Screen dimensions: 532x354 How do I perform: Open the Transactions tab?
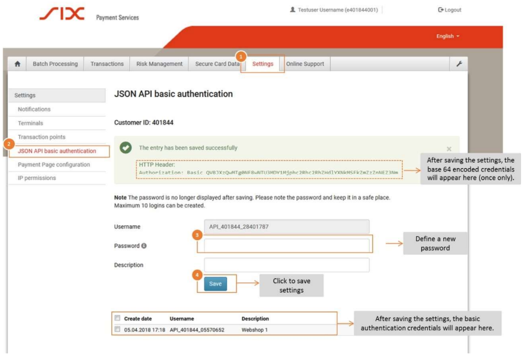coord(107,64)
